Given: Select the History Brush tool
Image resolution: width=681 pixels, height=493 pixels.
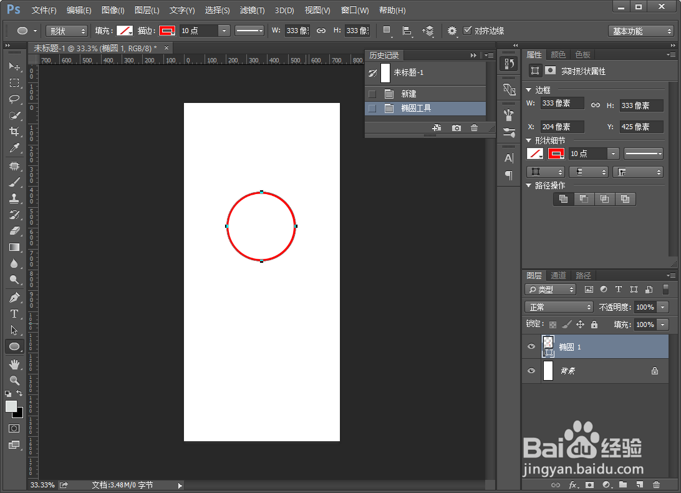Looking at the screenshot, I should pos(14,215).
